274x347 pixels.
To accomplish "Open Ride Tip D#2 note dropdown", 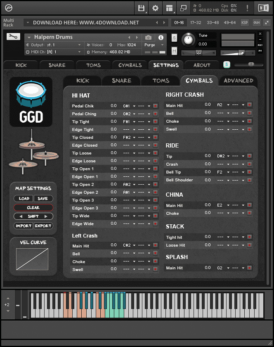I will coord(223,156).
